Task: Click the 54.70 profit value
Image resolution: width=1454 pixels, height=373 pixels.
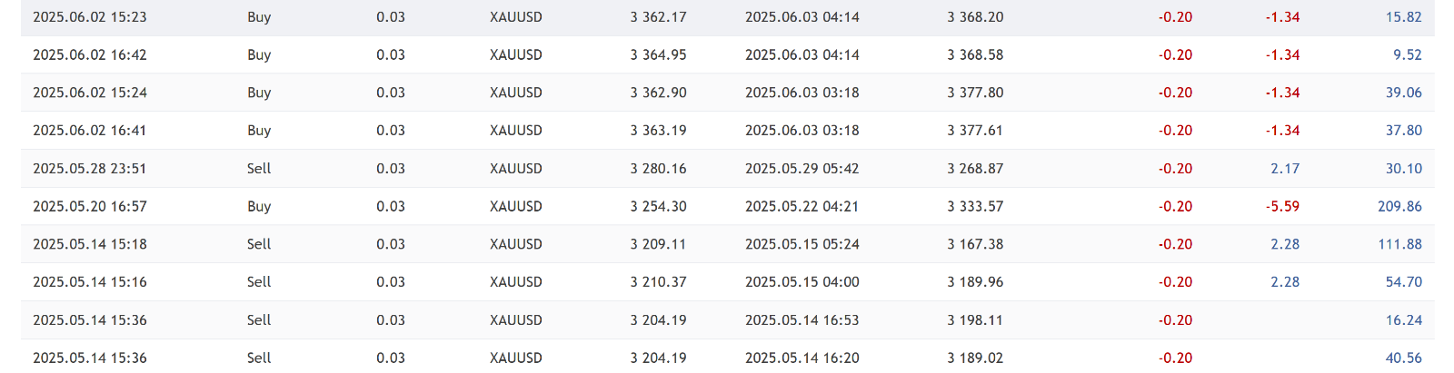Action: [x=1403, y=282]
